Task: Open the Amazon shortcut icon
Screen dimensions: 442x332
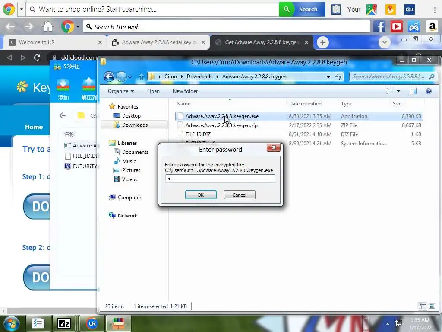Action: pos(432,27)
